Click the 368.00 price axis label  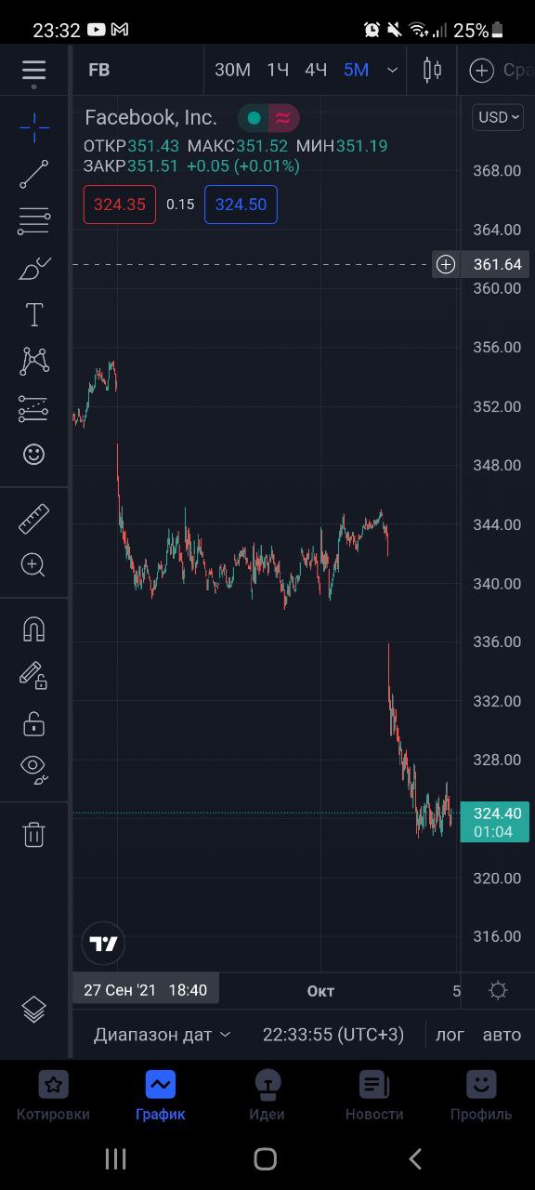[x=497, y=170]
